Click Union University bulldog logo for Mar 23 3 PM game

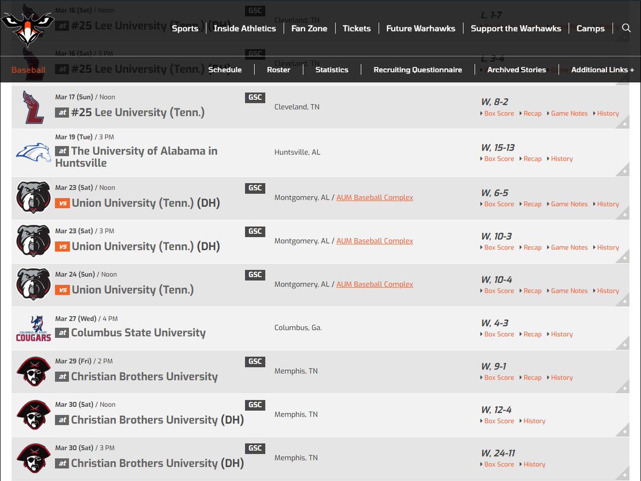(x=34, y=241)
